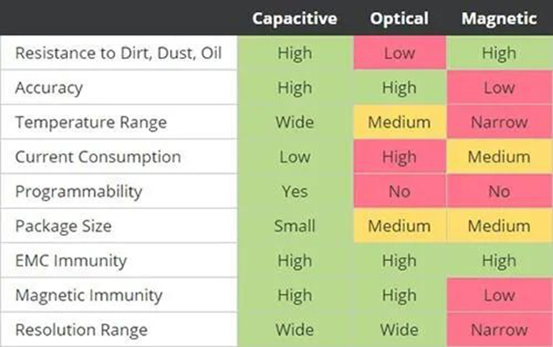
Task: Click the Programmability row label
Action: 82,192
